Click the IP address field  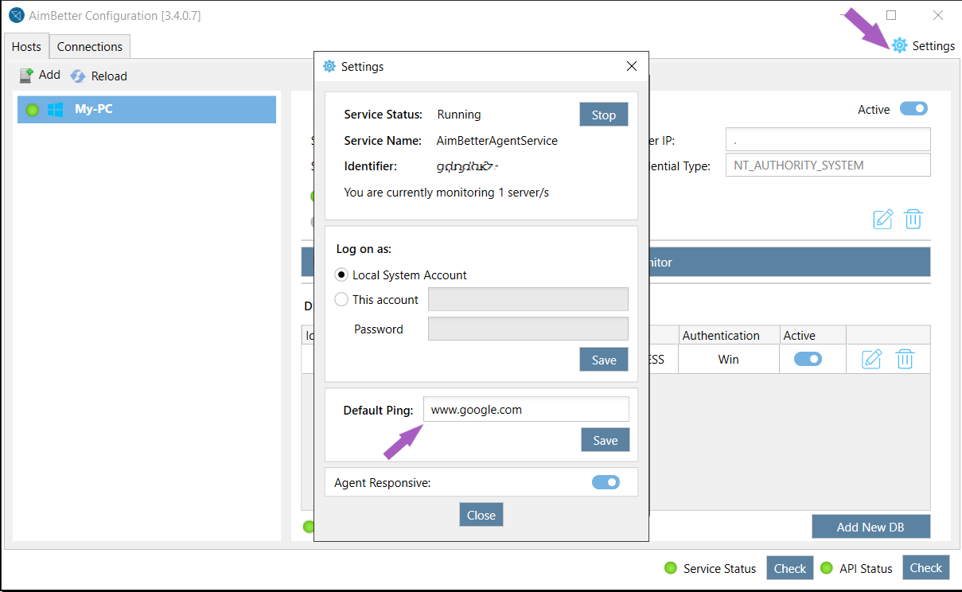point(828,139)
